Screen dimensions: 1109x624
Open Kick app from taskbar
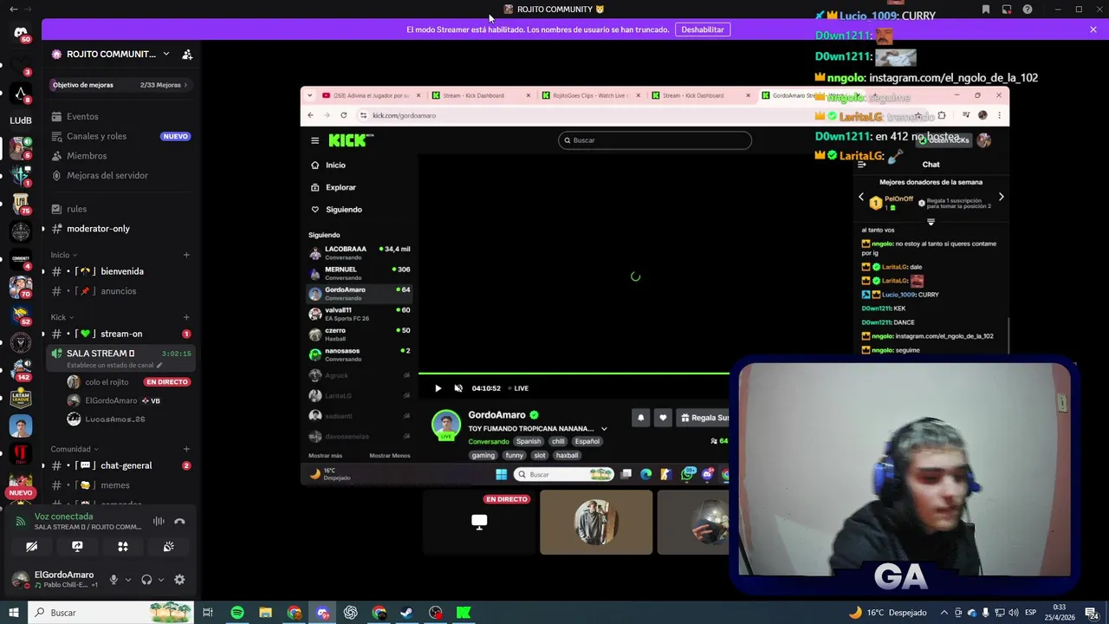point(464,613)
